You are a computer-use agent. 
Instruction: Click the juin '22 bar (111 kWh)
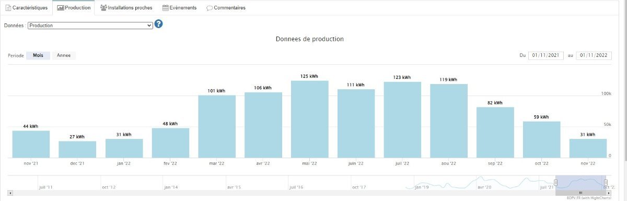pyautogui.click(x=356, y=123)
